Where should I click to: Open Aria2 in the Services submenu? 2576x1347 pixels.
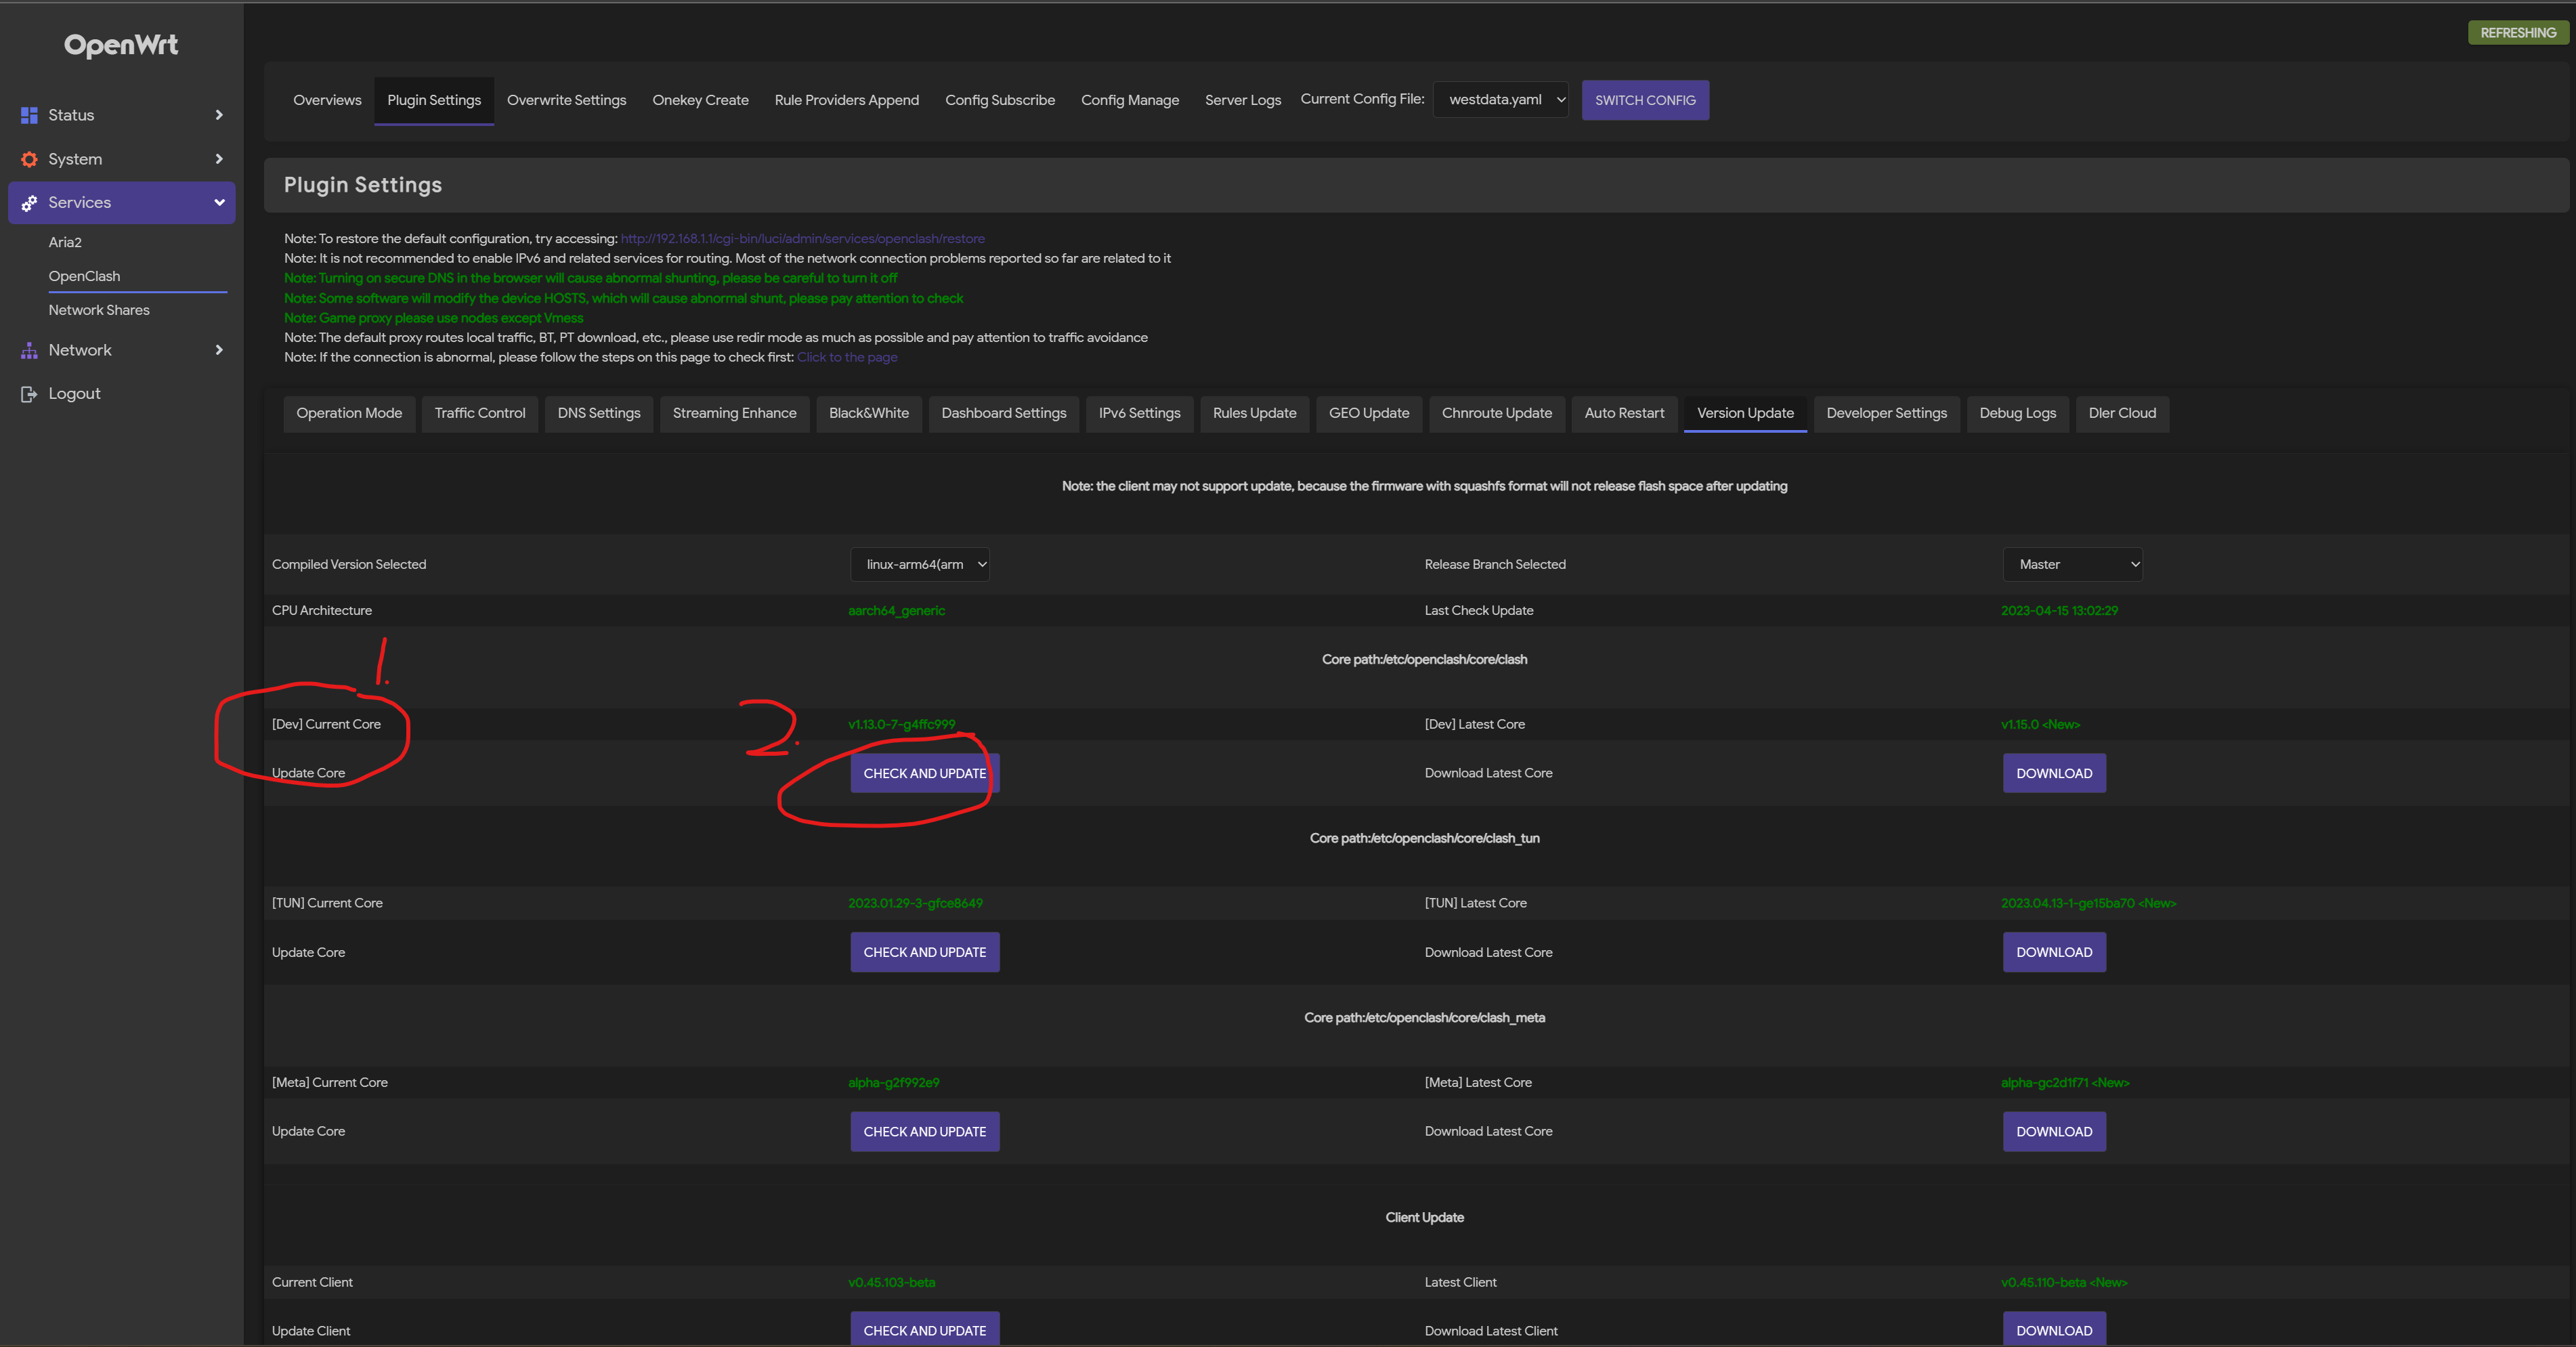pos(65,242)
